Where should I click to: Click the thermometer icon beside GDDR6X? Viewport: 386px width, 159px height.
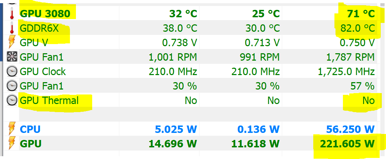[12, 28]
